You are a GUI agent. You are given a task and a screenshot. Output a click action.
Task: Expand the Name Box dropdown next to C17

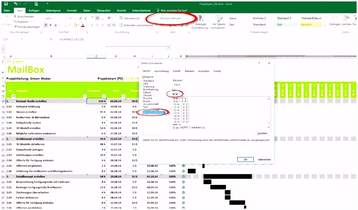pyautogui.click(x=22, y=39)
